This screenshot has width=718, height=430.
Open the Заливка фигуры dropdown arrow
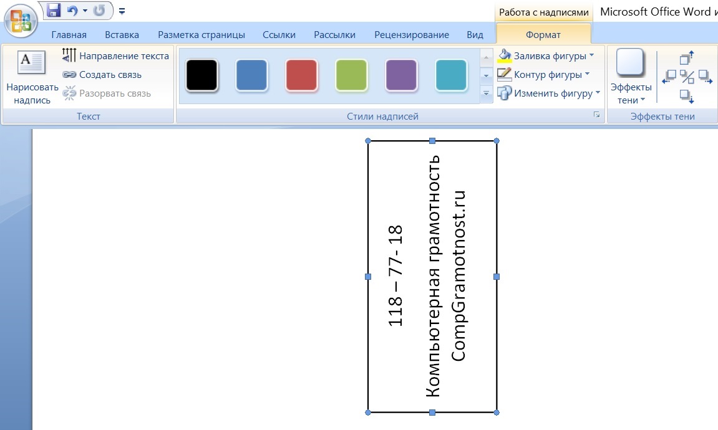[x=591, y=55]
